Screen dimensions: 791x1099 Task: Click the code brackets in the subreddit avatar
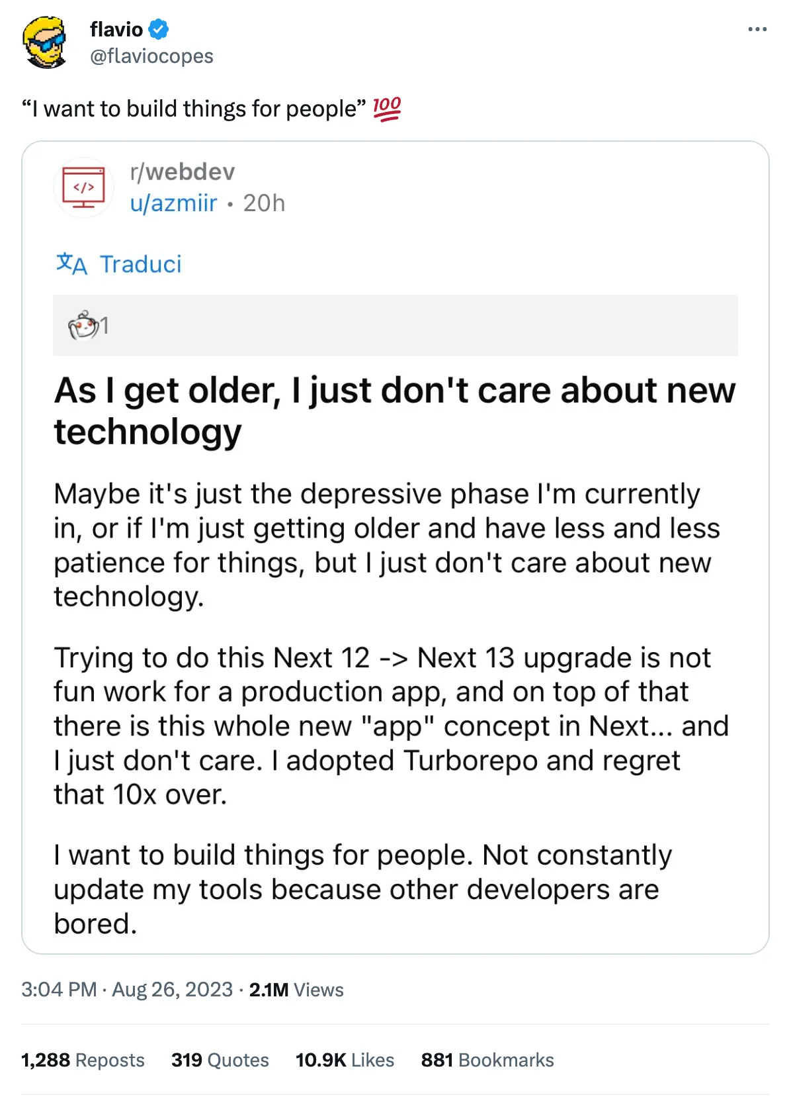point(84,187)
